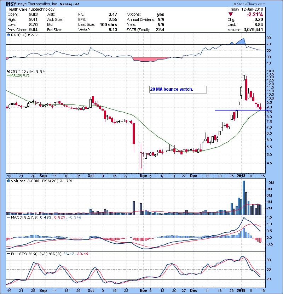Click the 'MACD(8,17,9)' indicator label
283x294 pixels.
25,217
